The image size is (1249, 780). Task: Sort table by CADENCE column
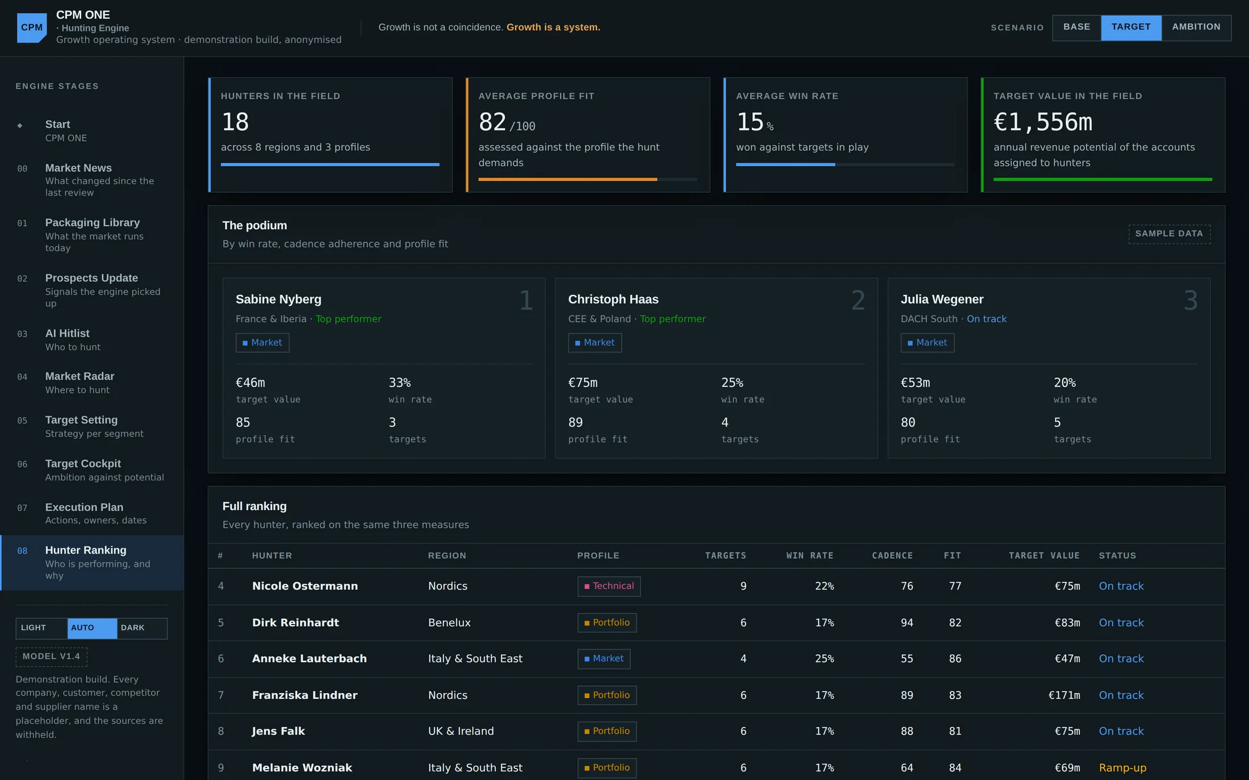[892, 556]
